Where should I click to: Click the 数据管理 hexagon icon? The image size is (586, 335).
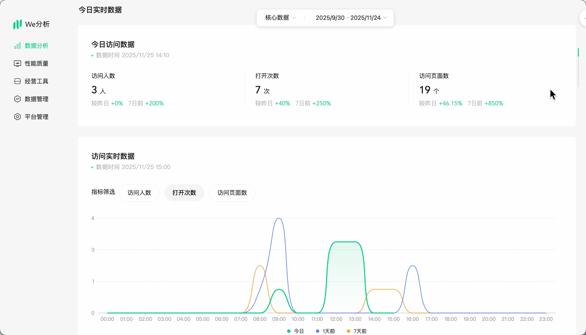click(x=17, y=99)
